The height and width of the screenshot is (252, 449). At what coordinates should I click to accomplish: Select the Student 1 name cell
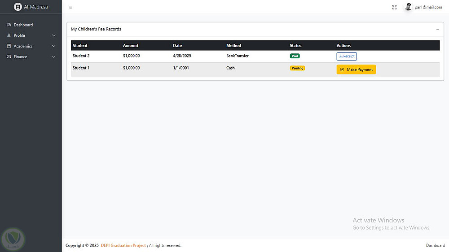[81, 68]
